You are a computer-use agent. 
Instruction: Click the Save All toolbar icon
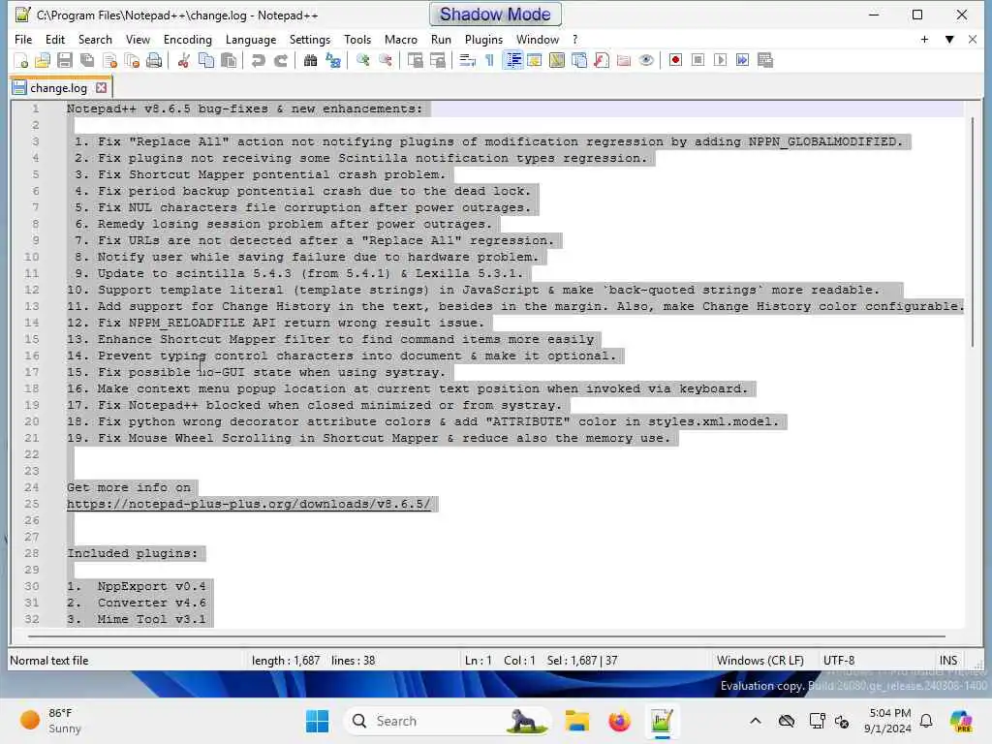(87, 61)
